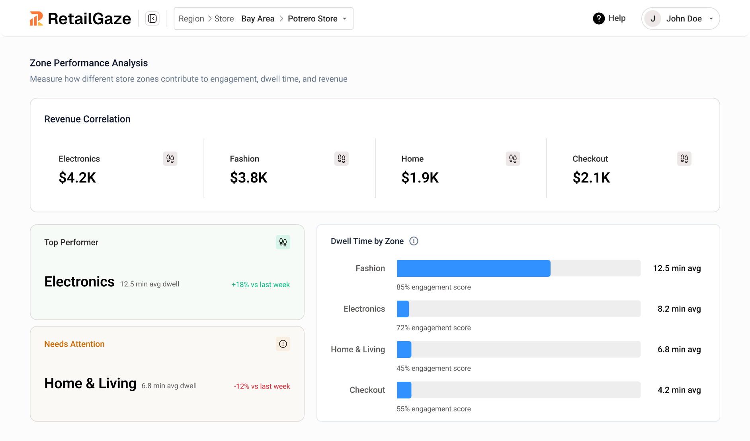Select the Bay Area breadcrumb
This screenshot has height=441, width=750.
tap(258, 19)
